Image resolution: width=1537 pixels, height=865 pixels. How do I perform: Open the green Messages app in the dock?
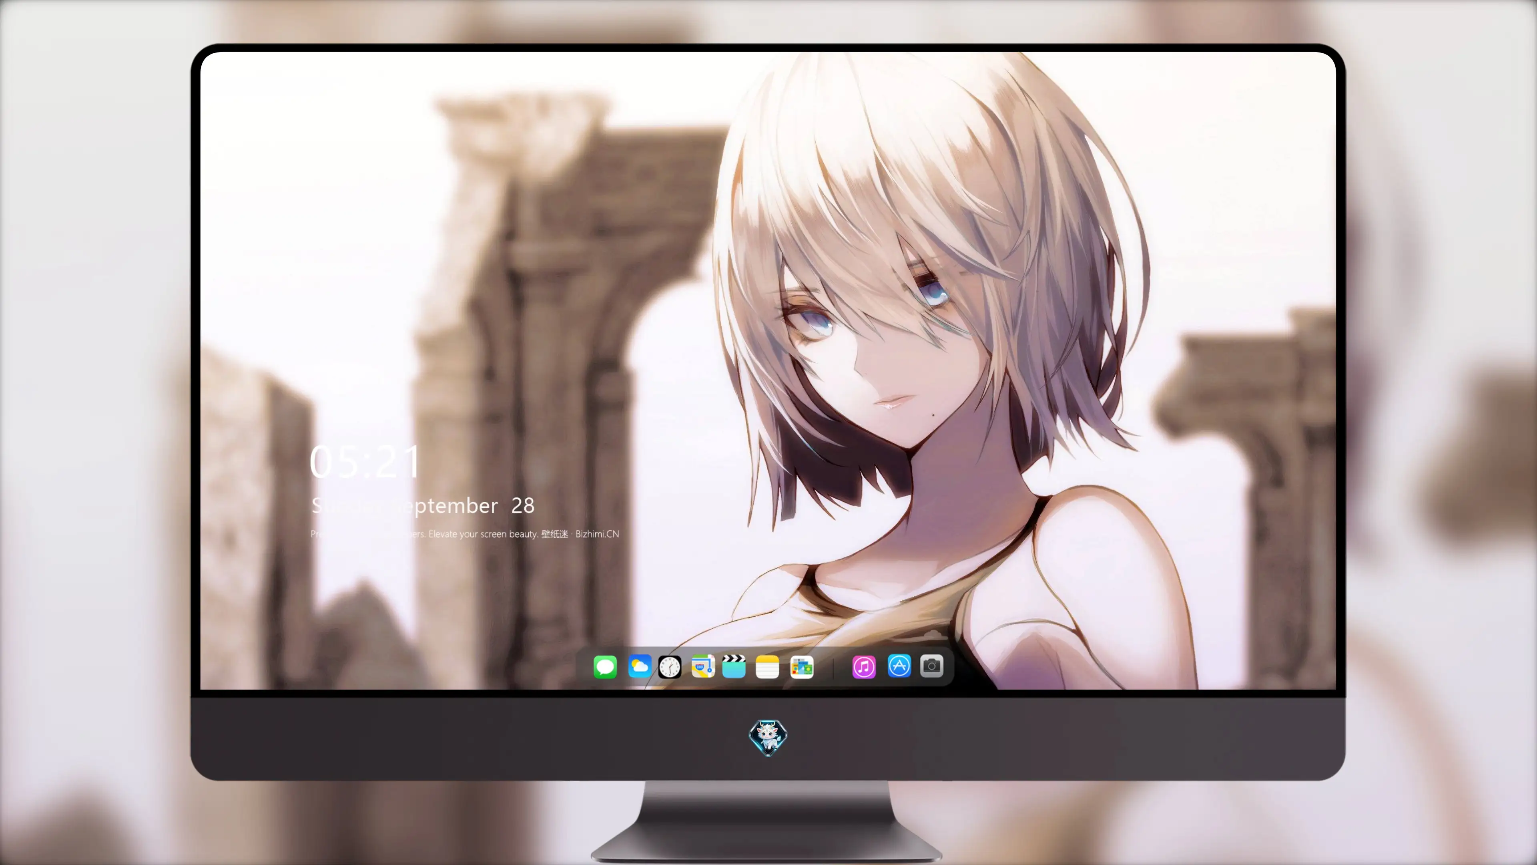(x=605, y=667)
